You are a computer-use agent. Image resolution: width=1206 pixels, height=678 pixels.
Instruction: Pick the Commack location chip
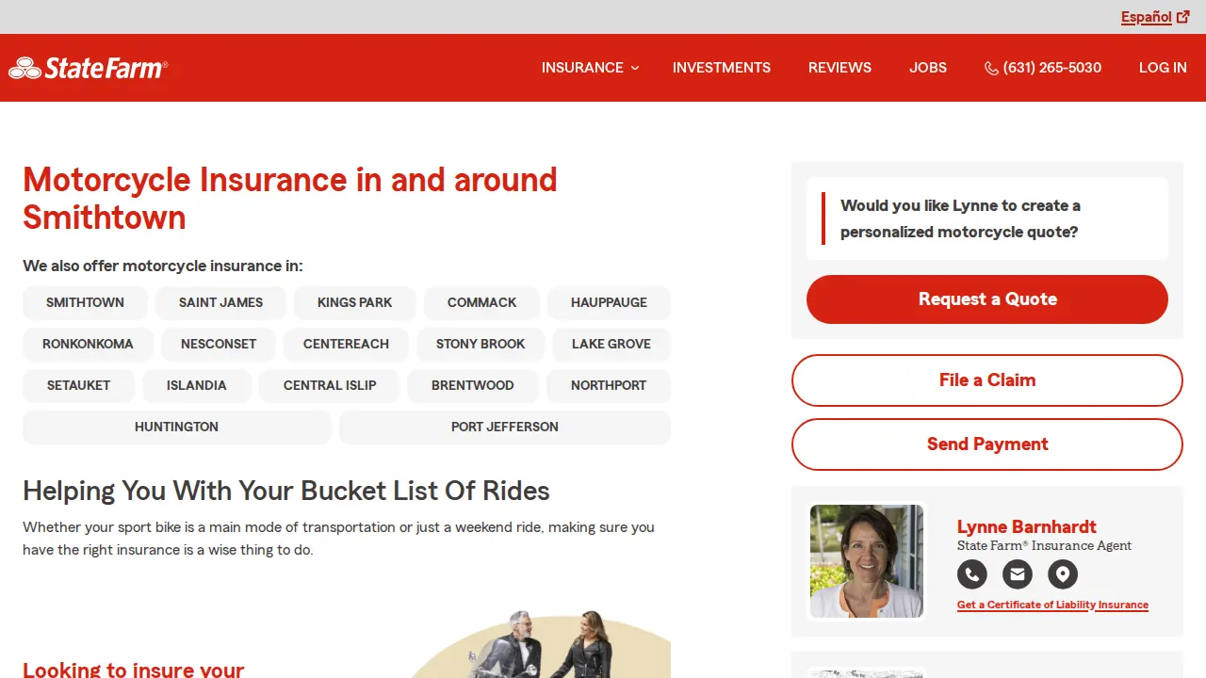click(481, 302)
